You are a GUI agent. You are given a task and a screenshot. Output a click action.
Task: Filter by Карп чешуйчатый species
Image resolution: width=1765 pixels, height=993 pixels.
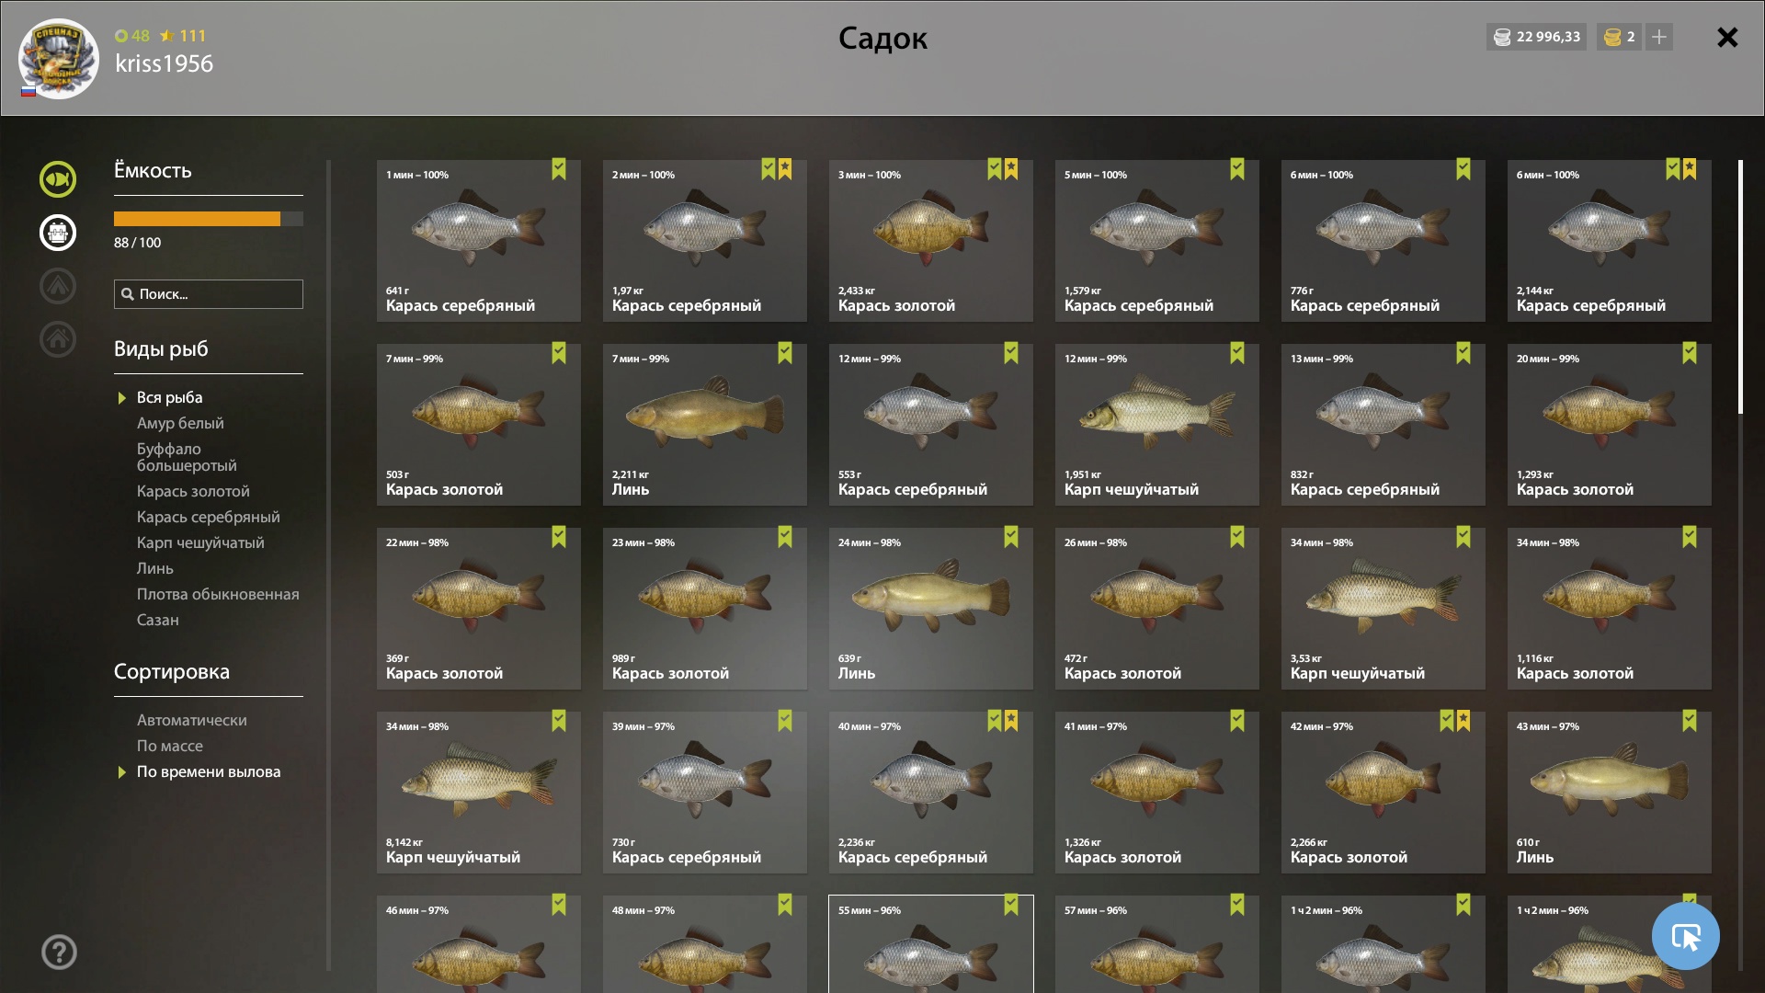[x=200, y=542]
